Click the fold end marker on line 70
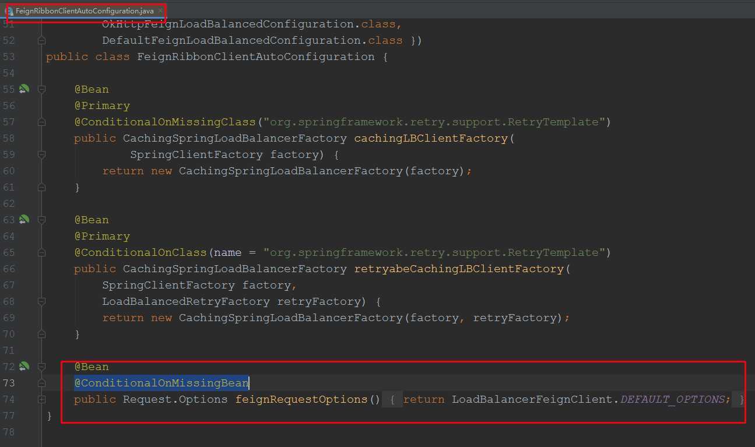This screenshot has height=447, width=755. [41, 334]
